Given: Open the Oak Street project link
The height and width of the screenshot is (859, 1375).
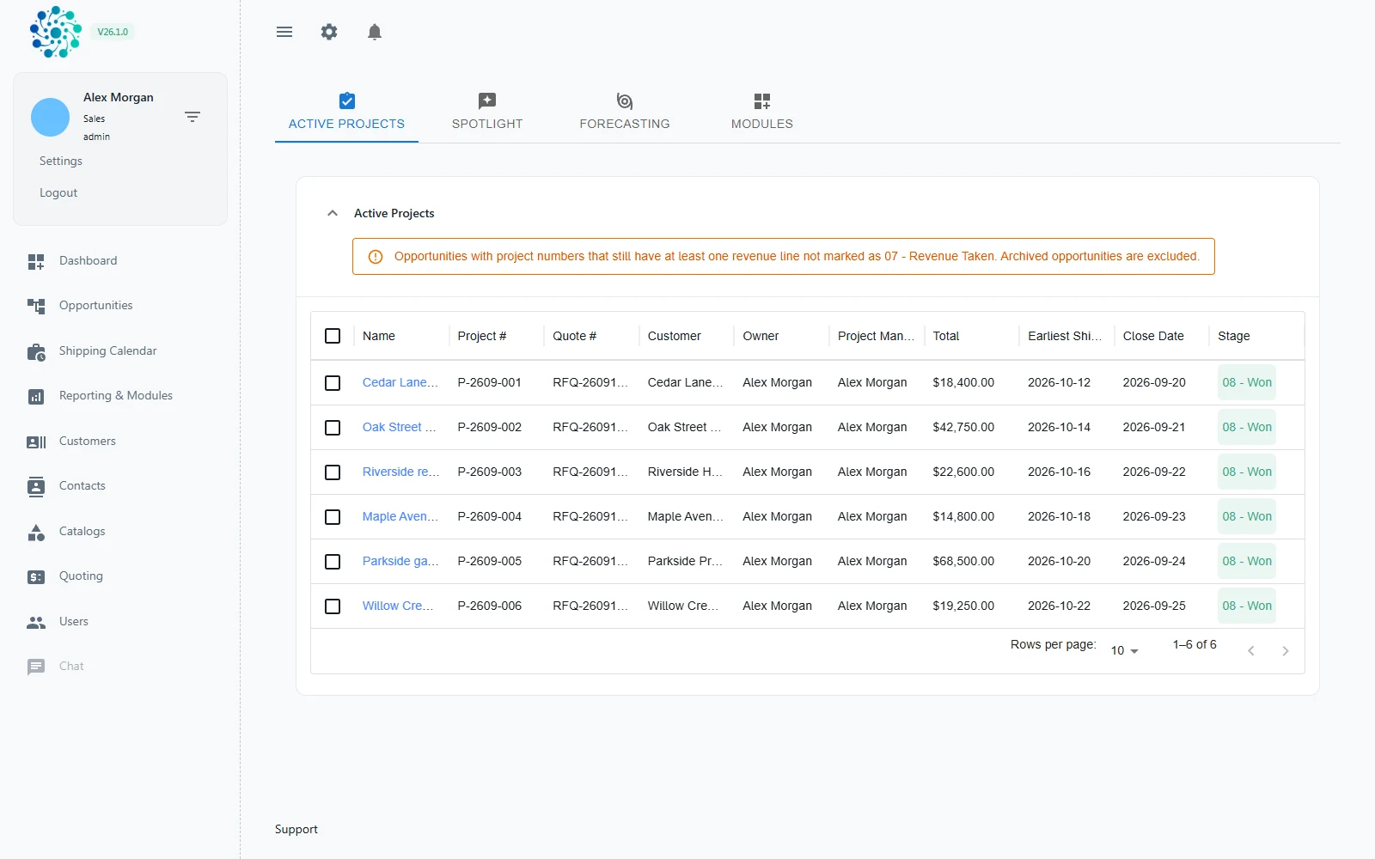Looking at the screenshot, I should pos(400,427).
